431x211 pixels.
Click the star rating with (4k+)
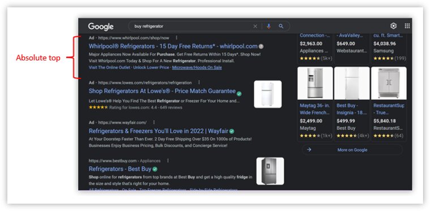click(x=353, y=135)
